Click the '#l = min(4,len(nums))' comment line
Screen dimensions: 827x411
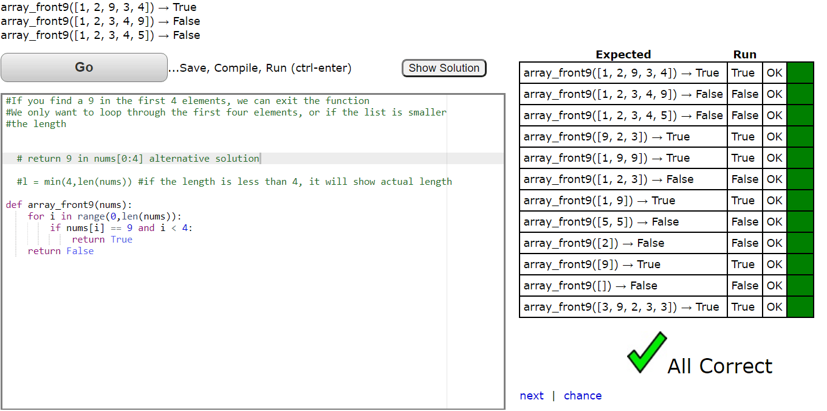point(235,182)
